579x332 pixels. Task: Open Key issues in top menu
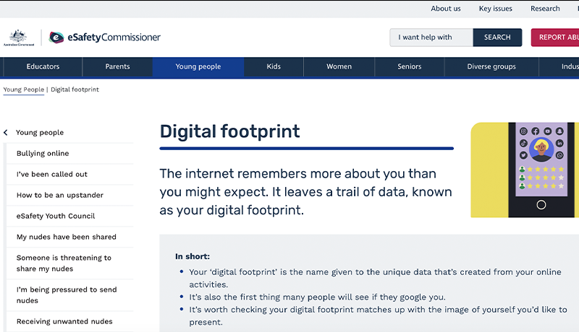pos(495,9)
